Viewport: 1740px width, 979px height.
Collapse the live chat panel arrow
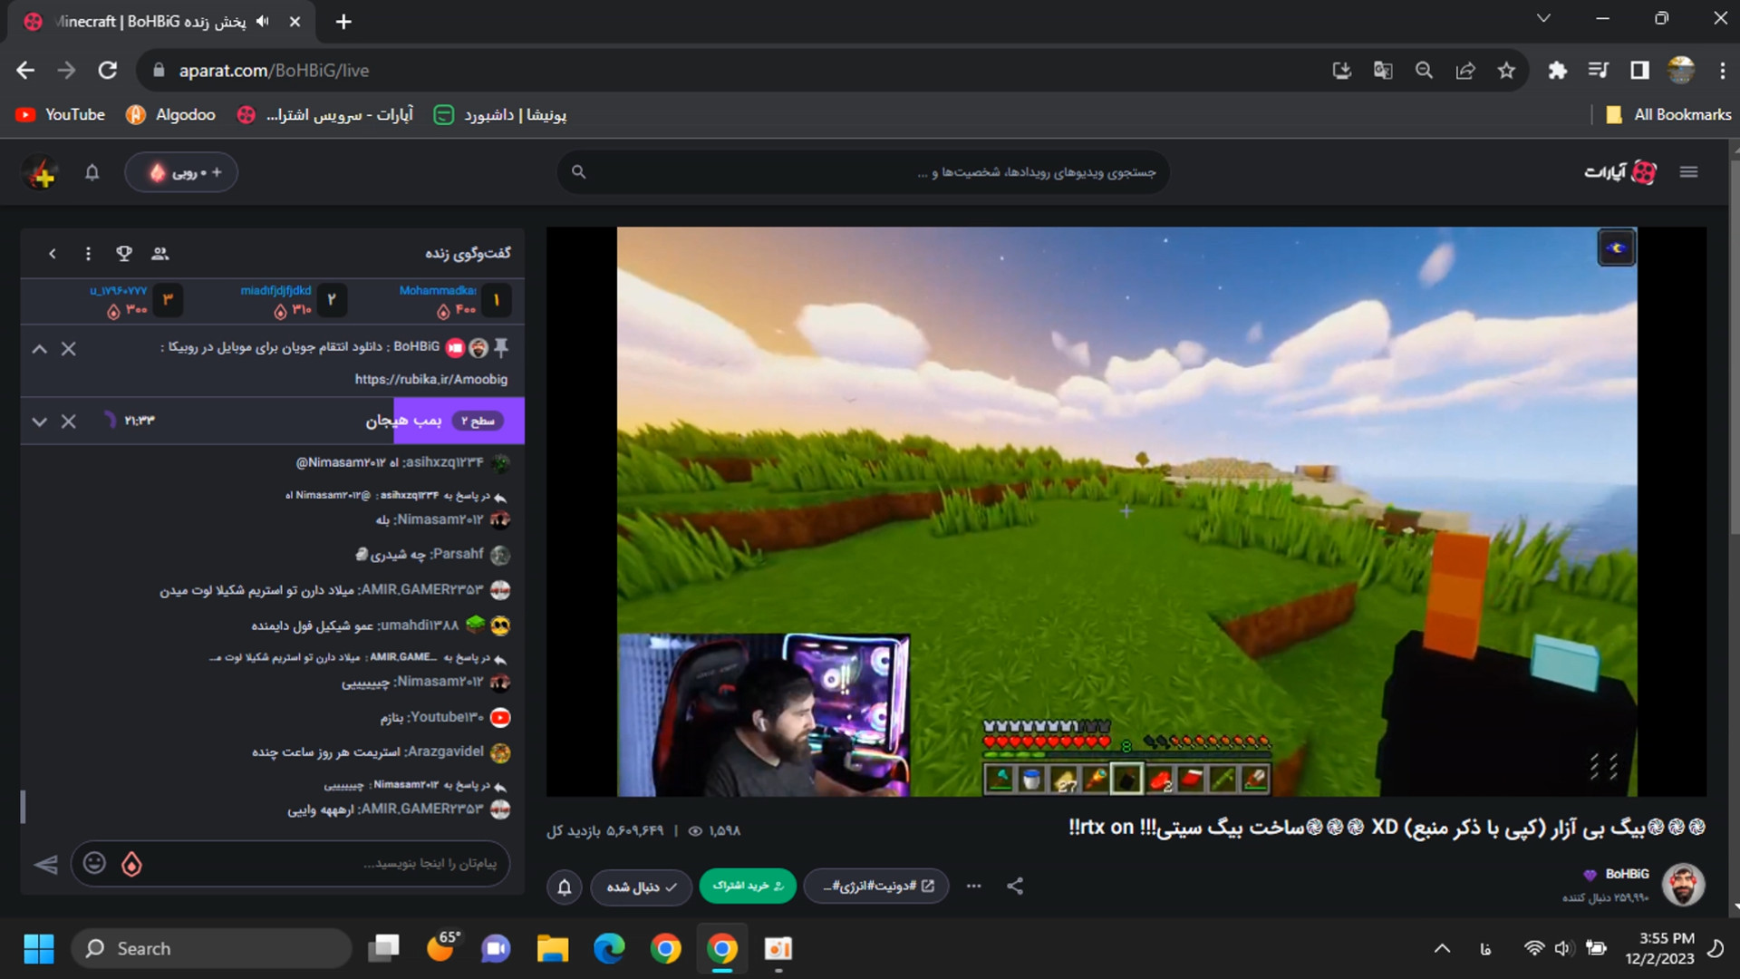coord(53,254)
